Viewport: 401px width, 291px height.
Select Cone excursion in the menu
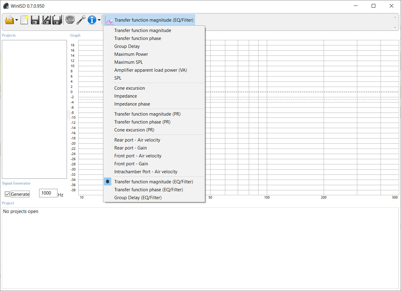click(130, 88)
